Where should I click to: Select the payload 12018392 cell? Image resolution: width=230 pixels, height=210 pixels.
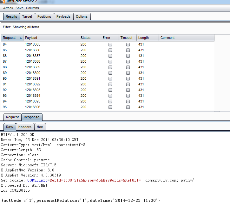point(33,84)
